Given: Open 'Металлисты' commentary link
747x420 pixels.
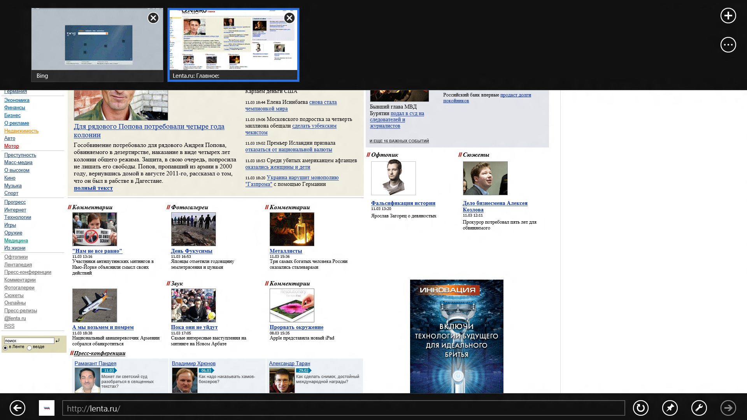Looking at the screenshot, I should point(286,251).
